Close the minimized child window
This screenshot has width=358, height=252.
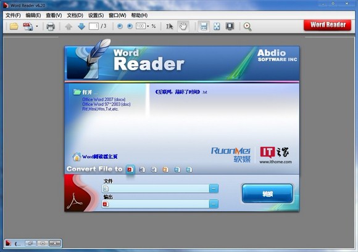(x=55, y=243)
